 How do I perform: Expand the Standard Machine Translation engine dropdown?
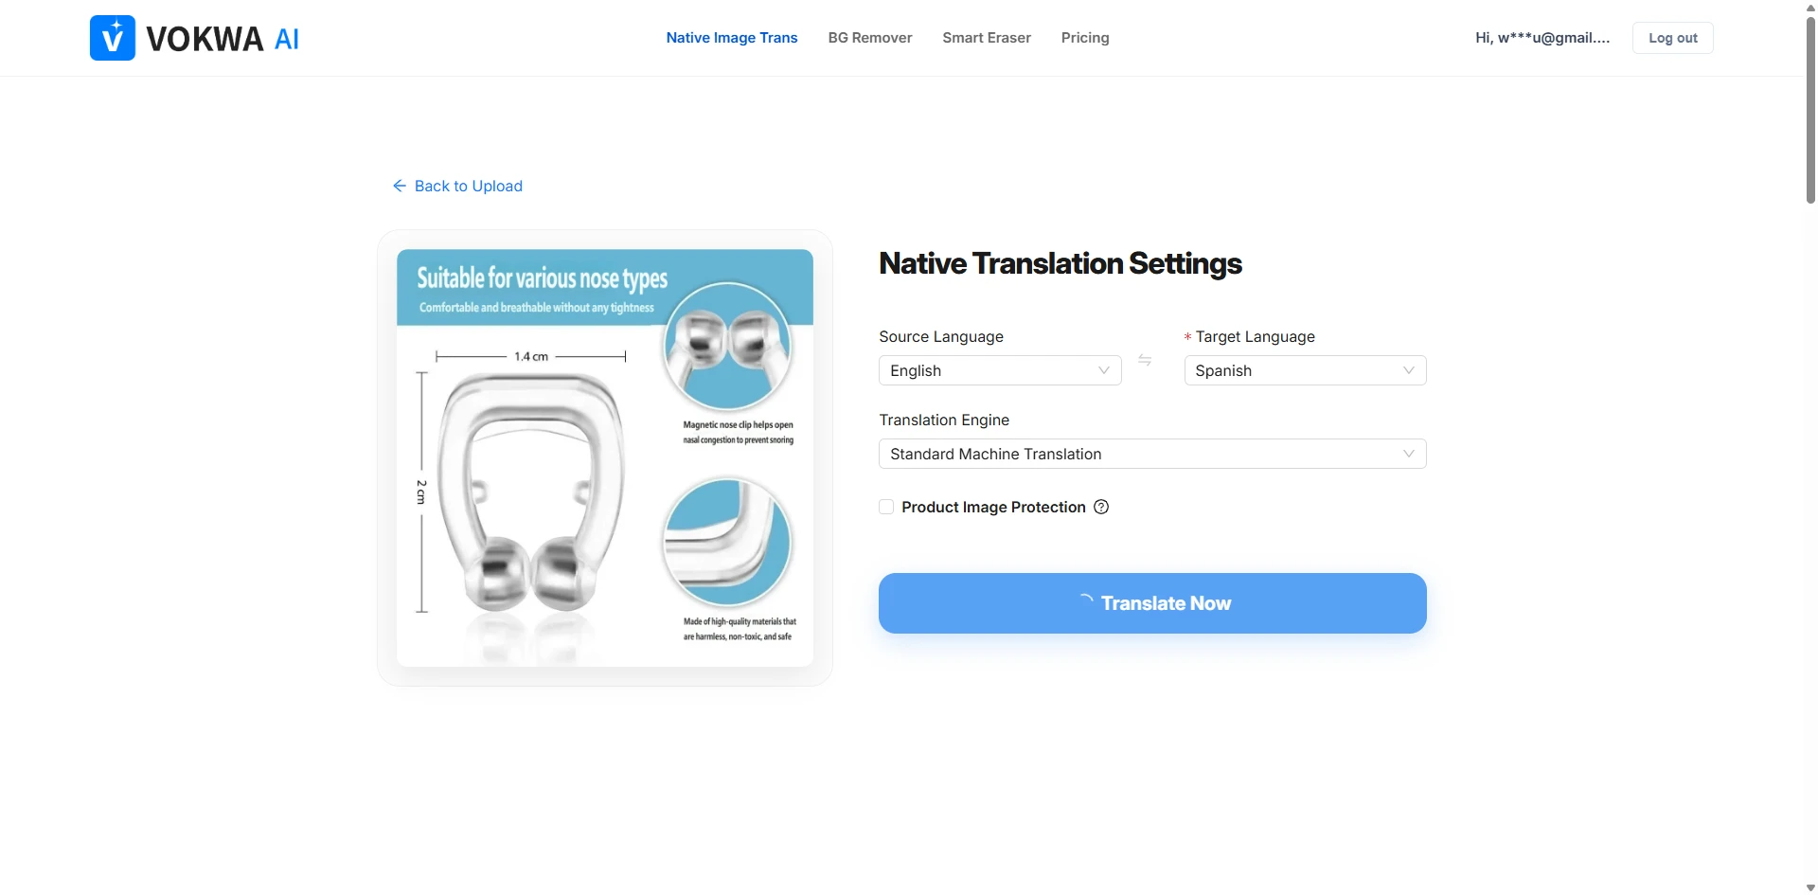click(x=1152, y=454)
